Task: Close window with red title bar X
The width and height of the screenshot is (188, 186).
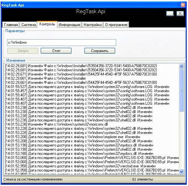Action: pyautogui.click(x=183, y=5)
